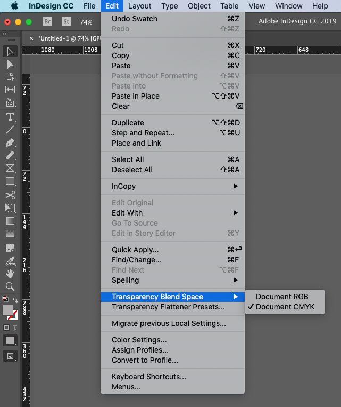Open Color Settings... dialog
The height and width of the screenshot is (407, 341).
pos(139,340)
